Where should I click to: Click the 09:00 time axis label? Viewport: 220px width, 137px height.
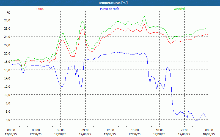click(x=85, y=130)
